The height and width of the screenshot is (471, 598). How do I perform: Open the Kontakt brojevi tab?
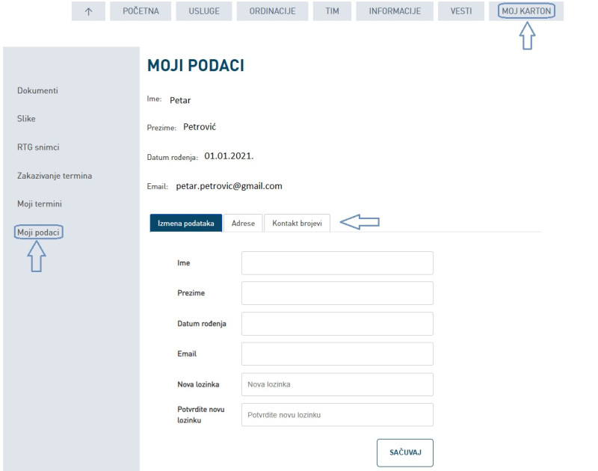pos(297,224)
